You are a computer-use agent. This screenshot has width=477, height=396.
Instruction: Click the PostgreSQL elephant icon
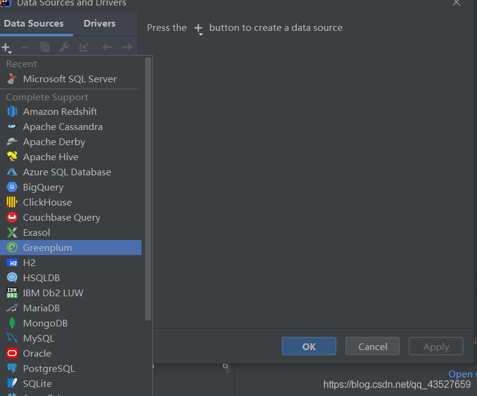click(12, 368)
